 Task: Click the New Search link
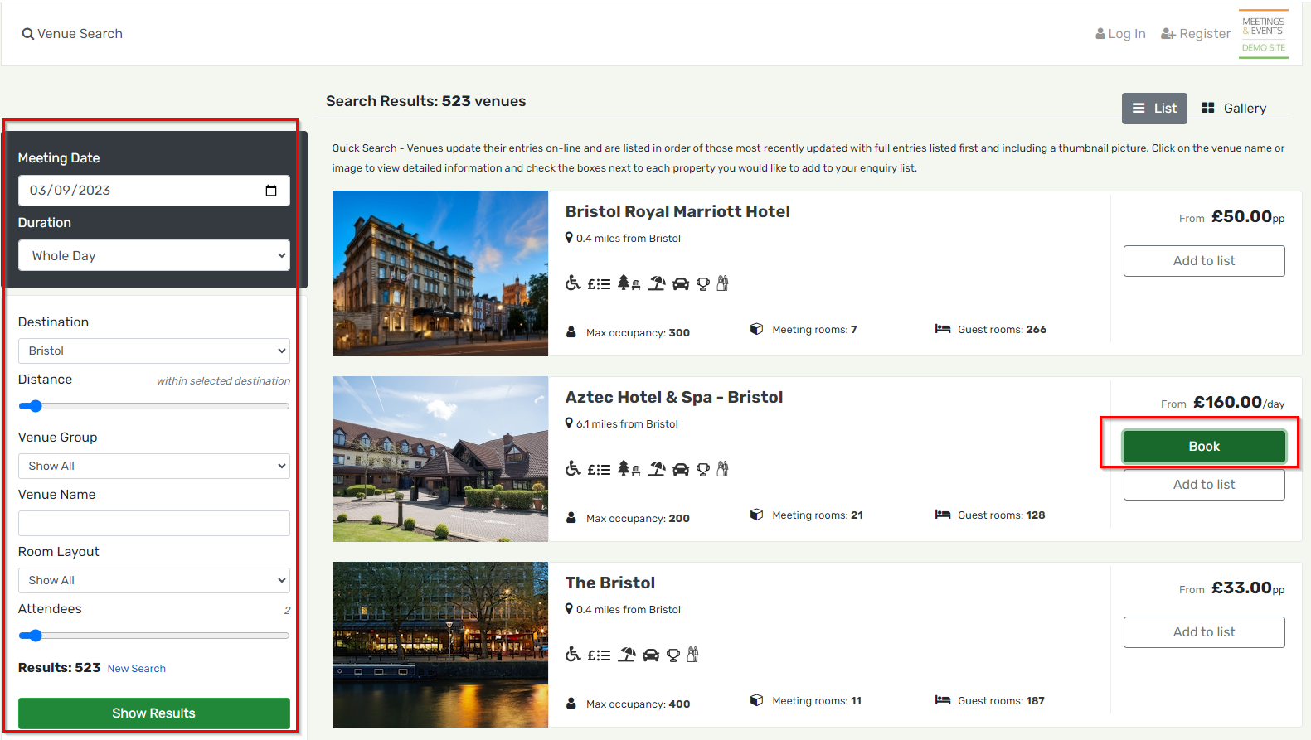click(137, 669)
